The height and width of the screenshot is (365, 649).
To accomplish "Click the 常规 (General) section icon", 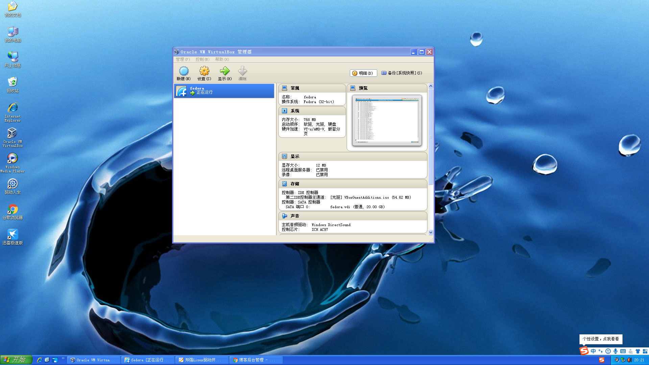I will click(x=285, y=88).
